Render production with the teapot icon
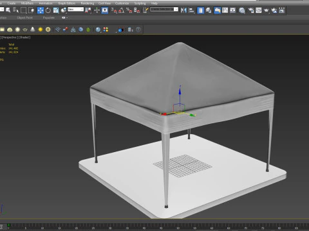This screenshot has height=231, width=309. click(x=267, y=10)
